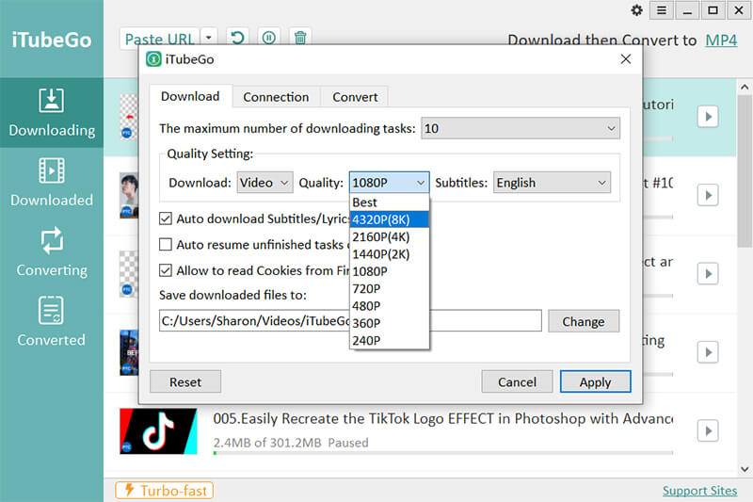753x502 pixels.
Task: Click the Apply button
Action: click(596, 381)
